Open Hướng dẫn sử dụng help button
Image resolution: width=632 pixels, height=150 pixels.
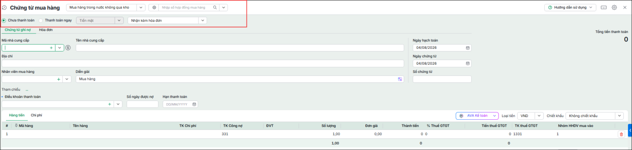[570, 7]
